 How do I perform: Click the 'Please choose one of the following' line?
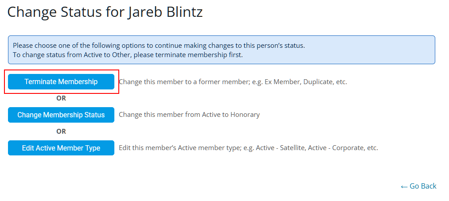[159, 45]
